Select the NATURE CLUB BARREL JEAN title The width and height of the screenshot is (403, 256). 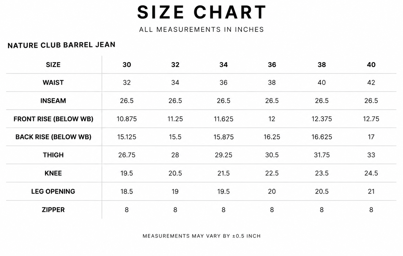[x=61, y=45]
